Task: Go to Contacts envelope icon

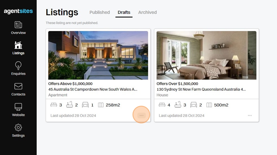Action: [x=18, y=86]
